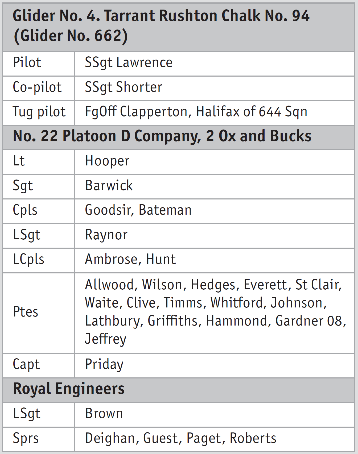358x454 pixels.
Task: Select the "Raynor" name cell
Action: 106,235
